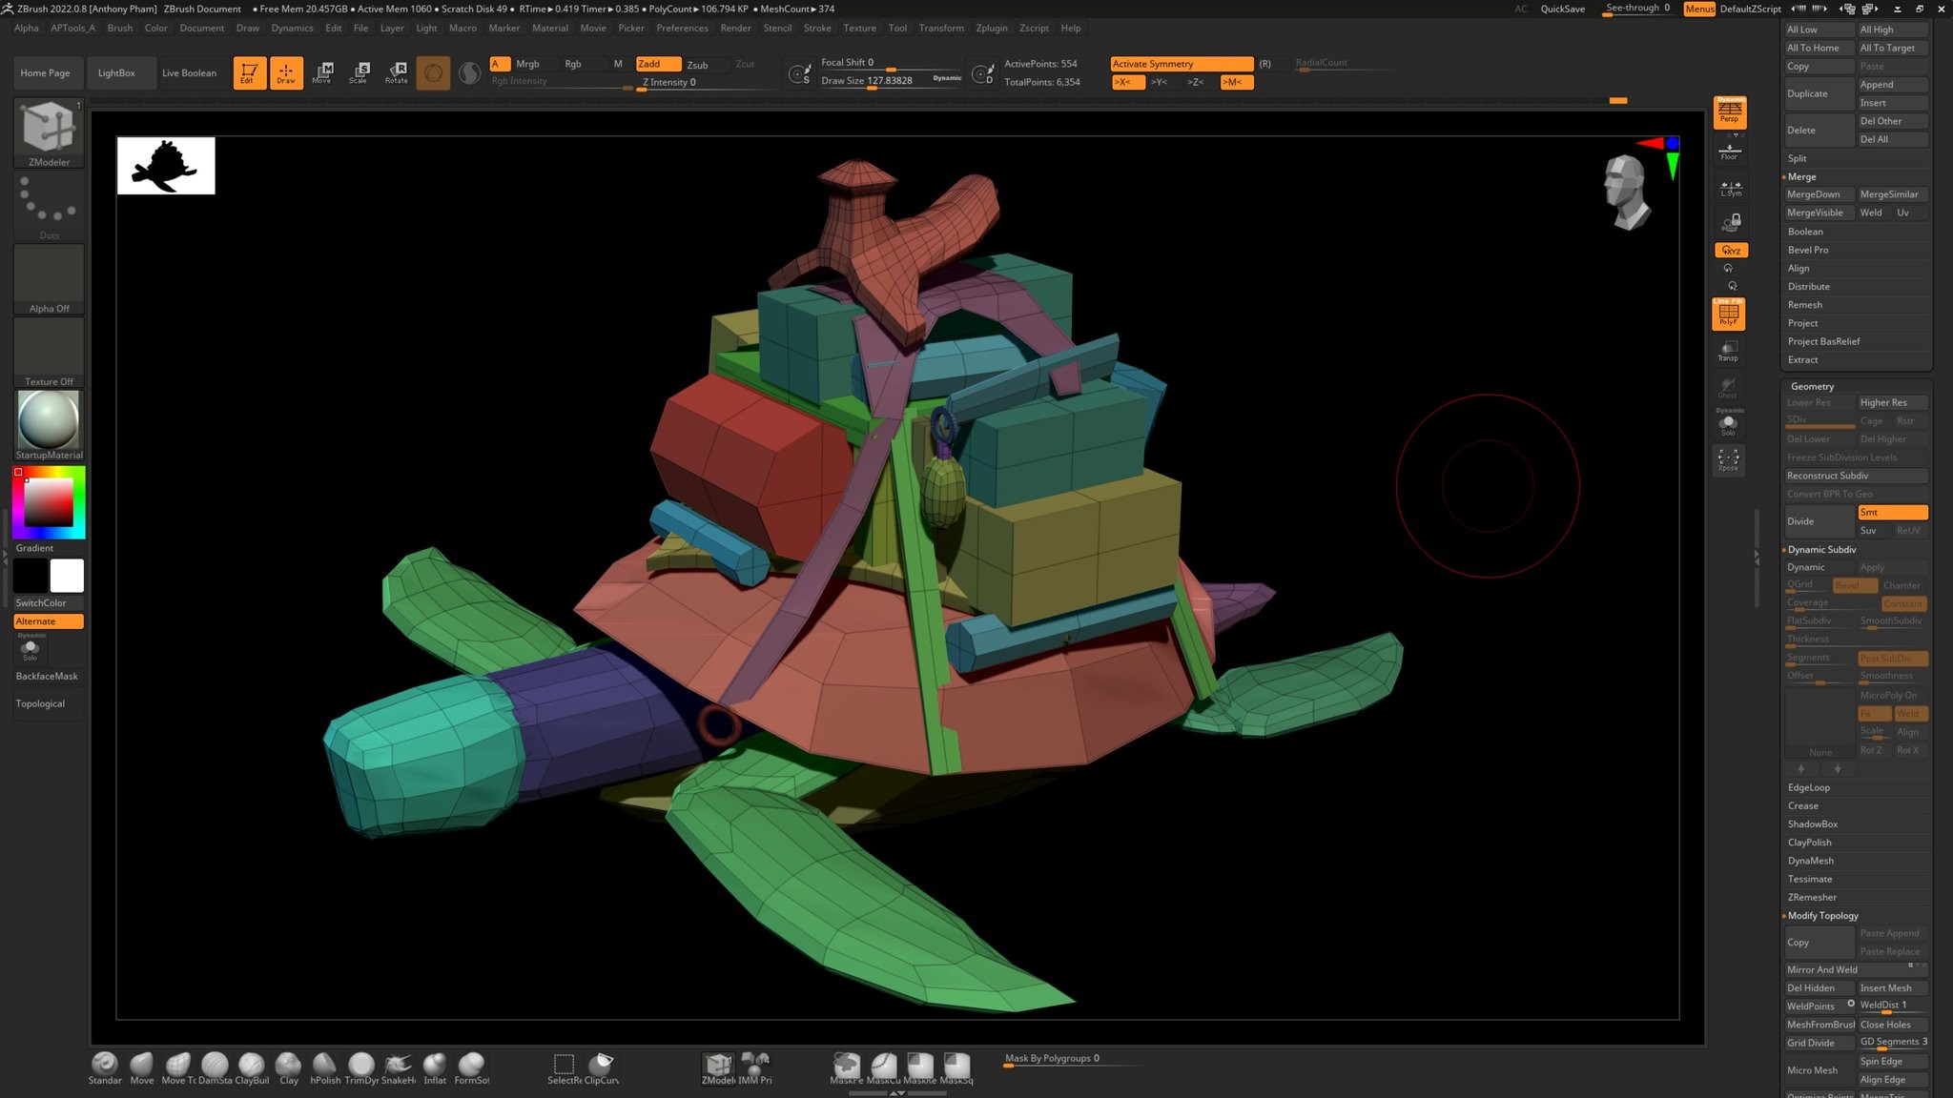Select the IMM Primitives brush
Screen dimensions: 1953x1098
click(755, 1068)
